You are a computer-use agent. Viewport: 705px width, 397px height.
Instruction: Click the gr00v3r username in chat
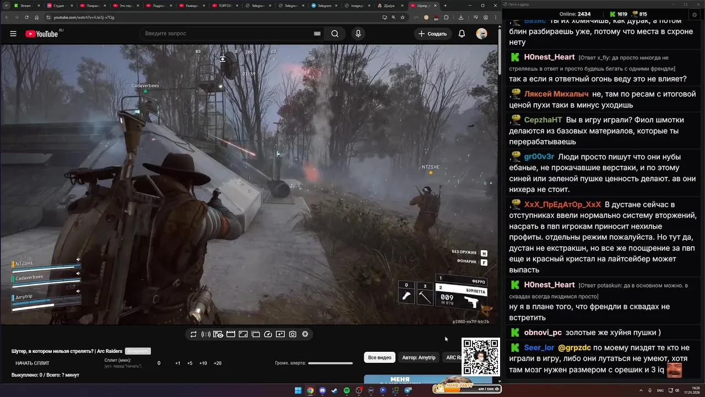[x=539, y=157]
